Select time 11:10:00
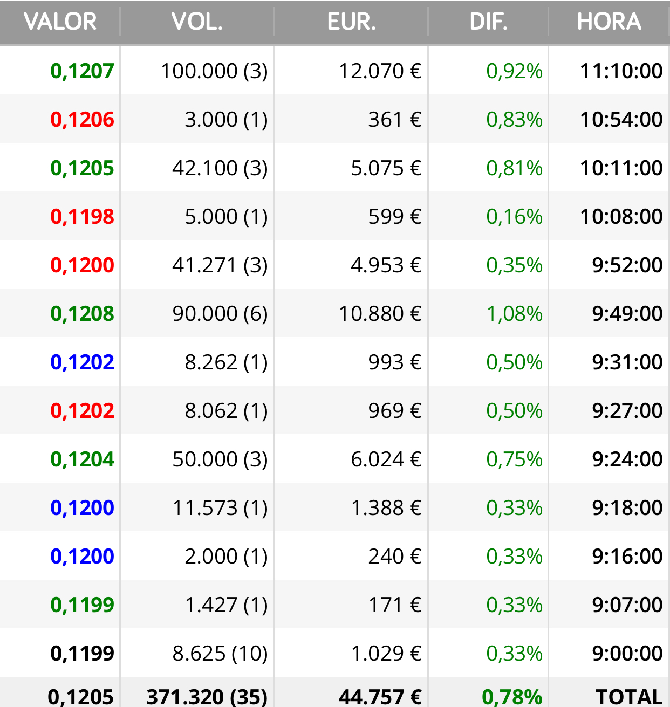Screen dimensions: 670x707 point(621,71)
